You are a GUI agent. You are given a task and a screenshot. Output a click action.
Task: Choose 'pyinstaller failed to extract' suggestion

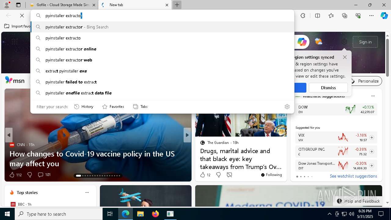pos(162,82)
